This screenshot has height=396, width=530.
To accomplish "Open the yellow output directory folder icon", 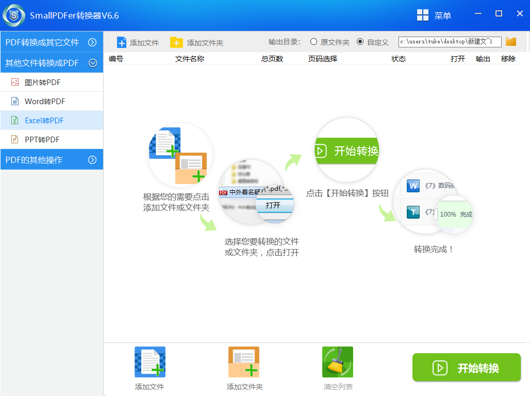I will [x=510, y=42].
